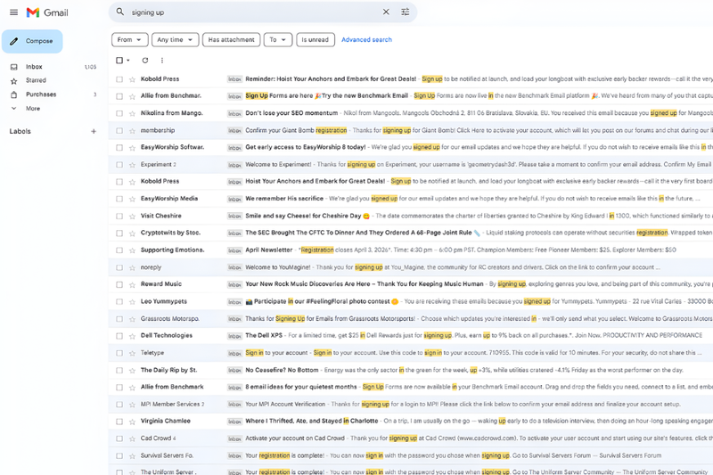
Task: Toggle the Has attachment filter
Action: [232, 39]
